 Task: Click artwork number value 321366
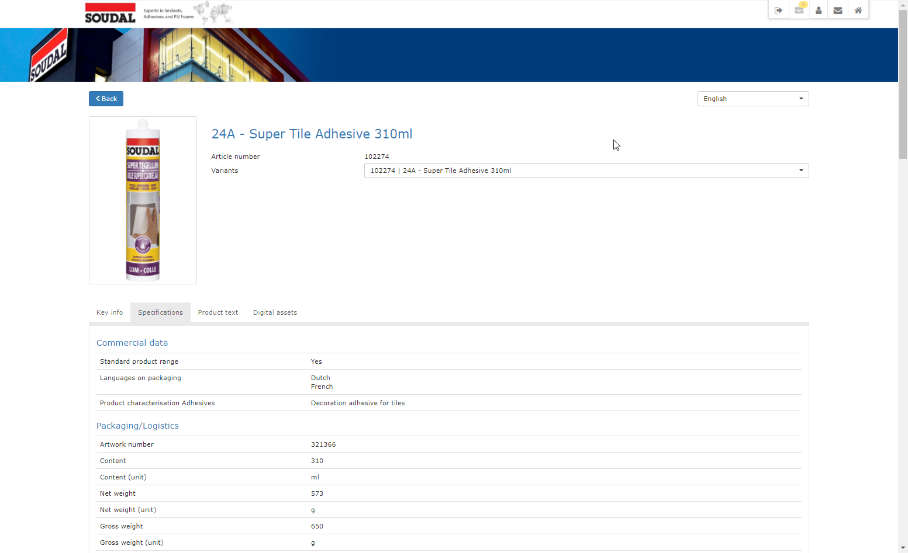click(323, 444)
